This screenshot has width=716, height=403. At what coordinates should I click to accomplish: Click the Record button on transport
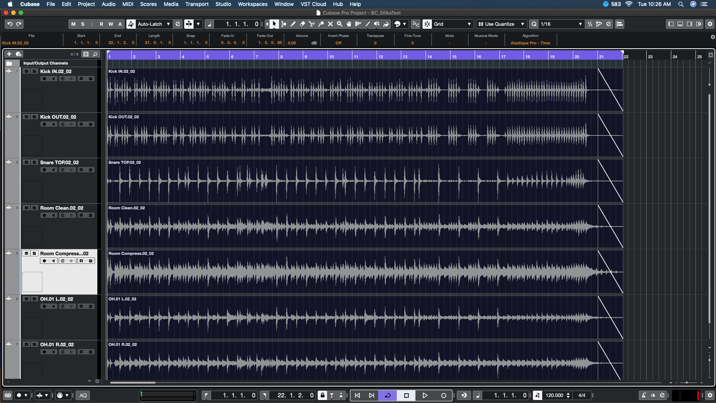pos(443,395)
